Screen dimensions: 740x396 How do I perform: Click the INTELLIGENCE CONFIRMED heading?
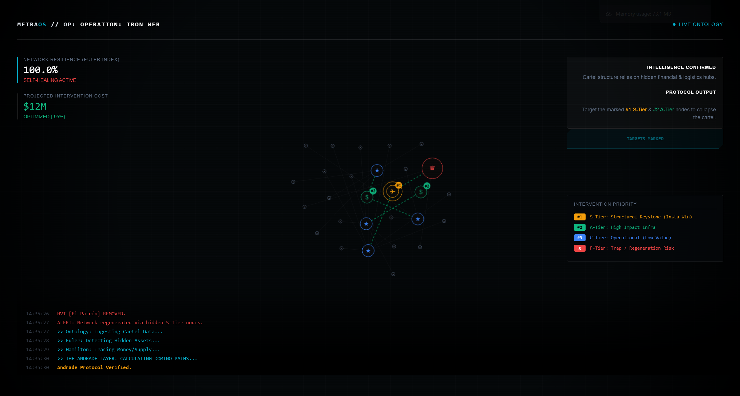point(681,67)
